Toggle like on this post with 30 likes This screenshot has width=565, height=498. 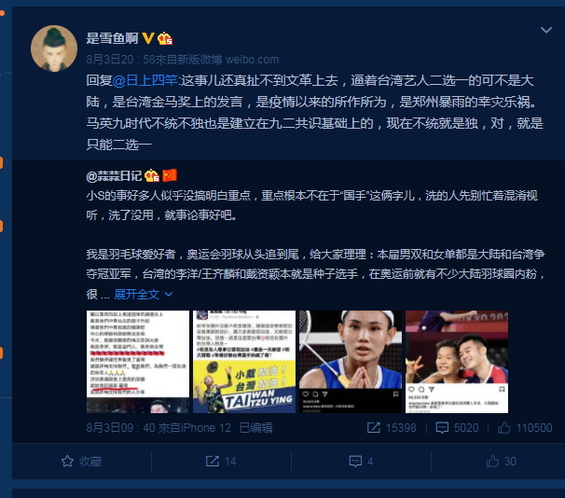point(501,462)
